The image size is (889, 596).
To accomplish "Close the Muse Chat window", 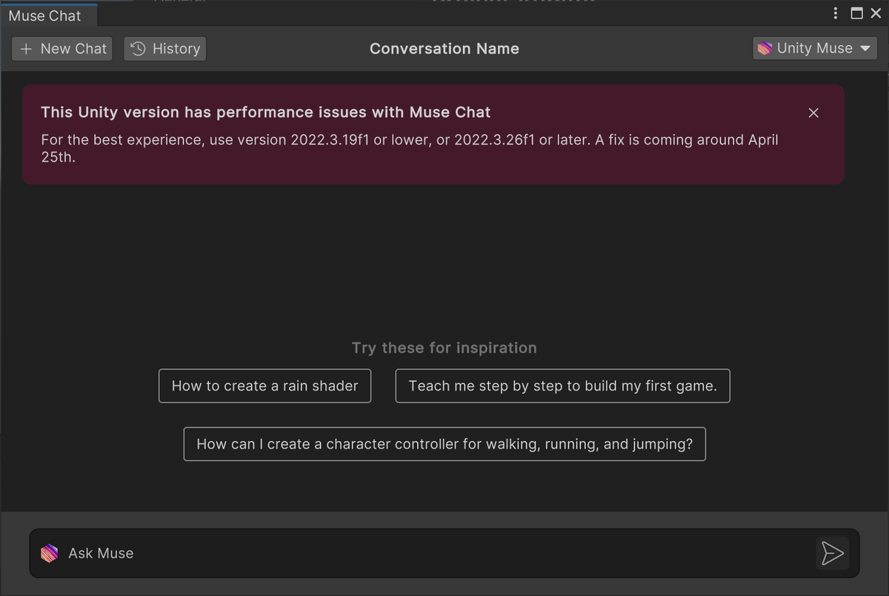I will (x=876, y=13).
